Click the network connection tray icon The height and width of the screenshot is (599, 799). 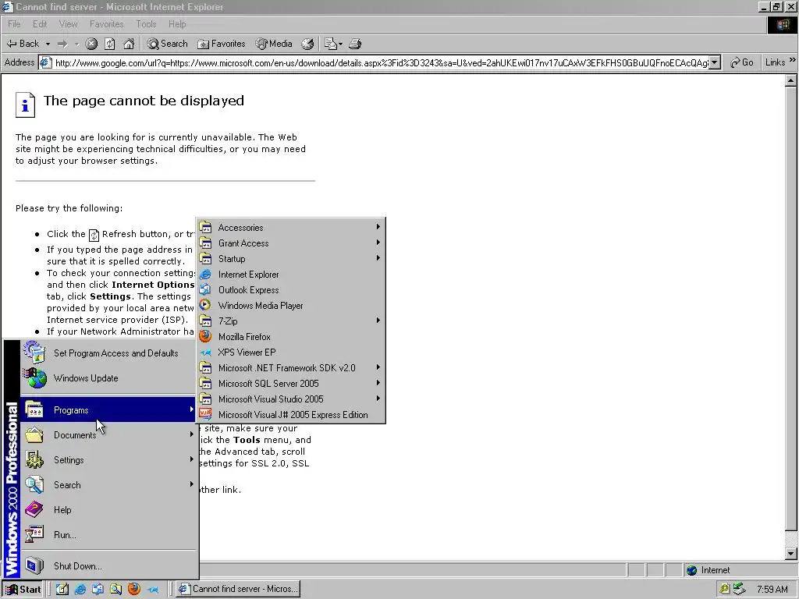(x=739, y=590)
